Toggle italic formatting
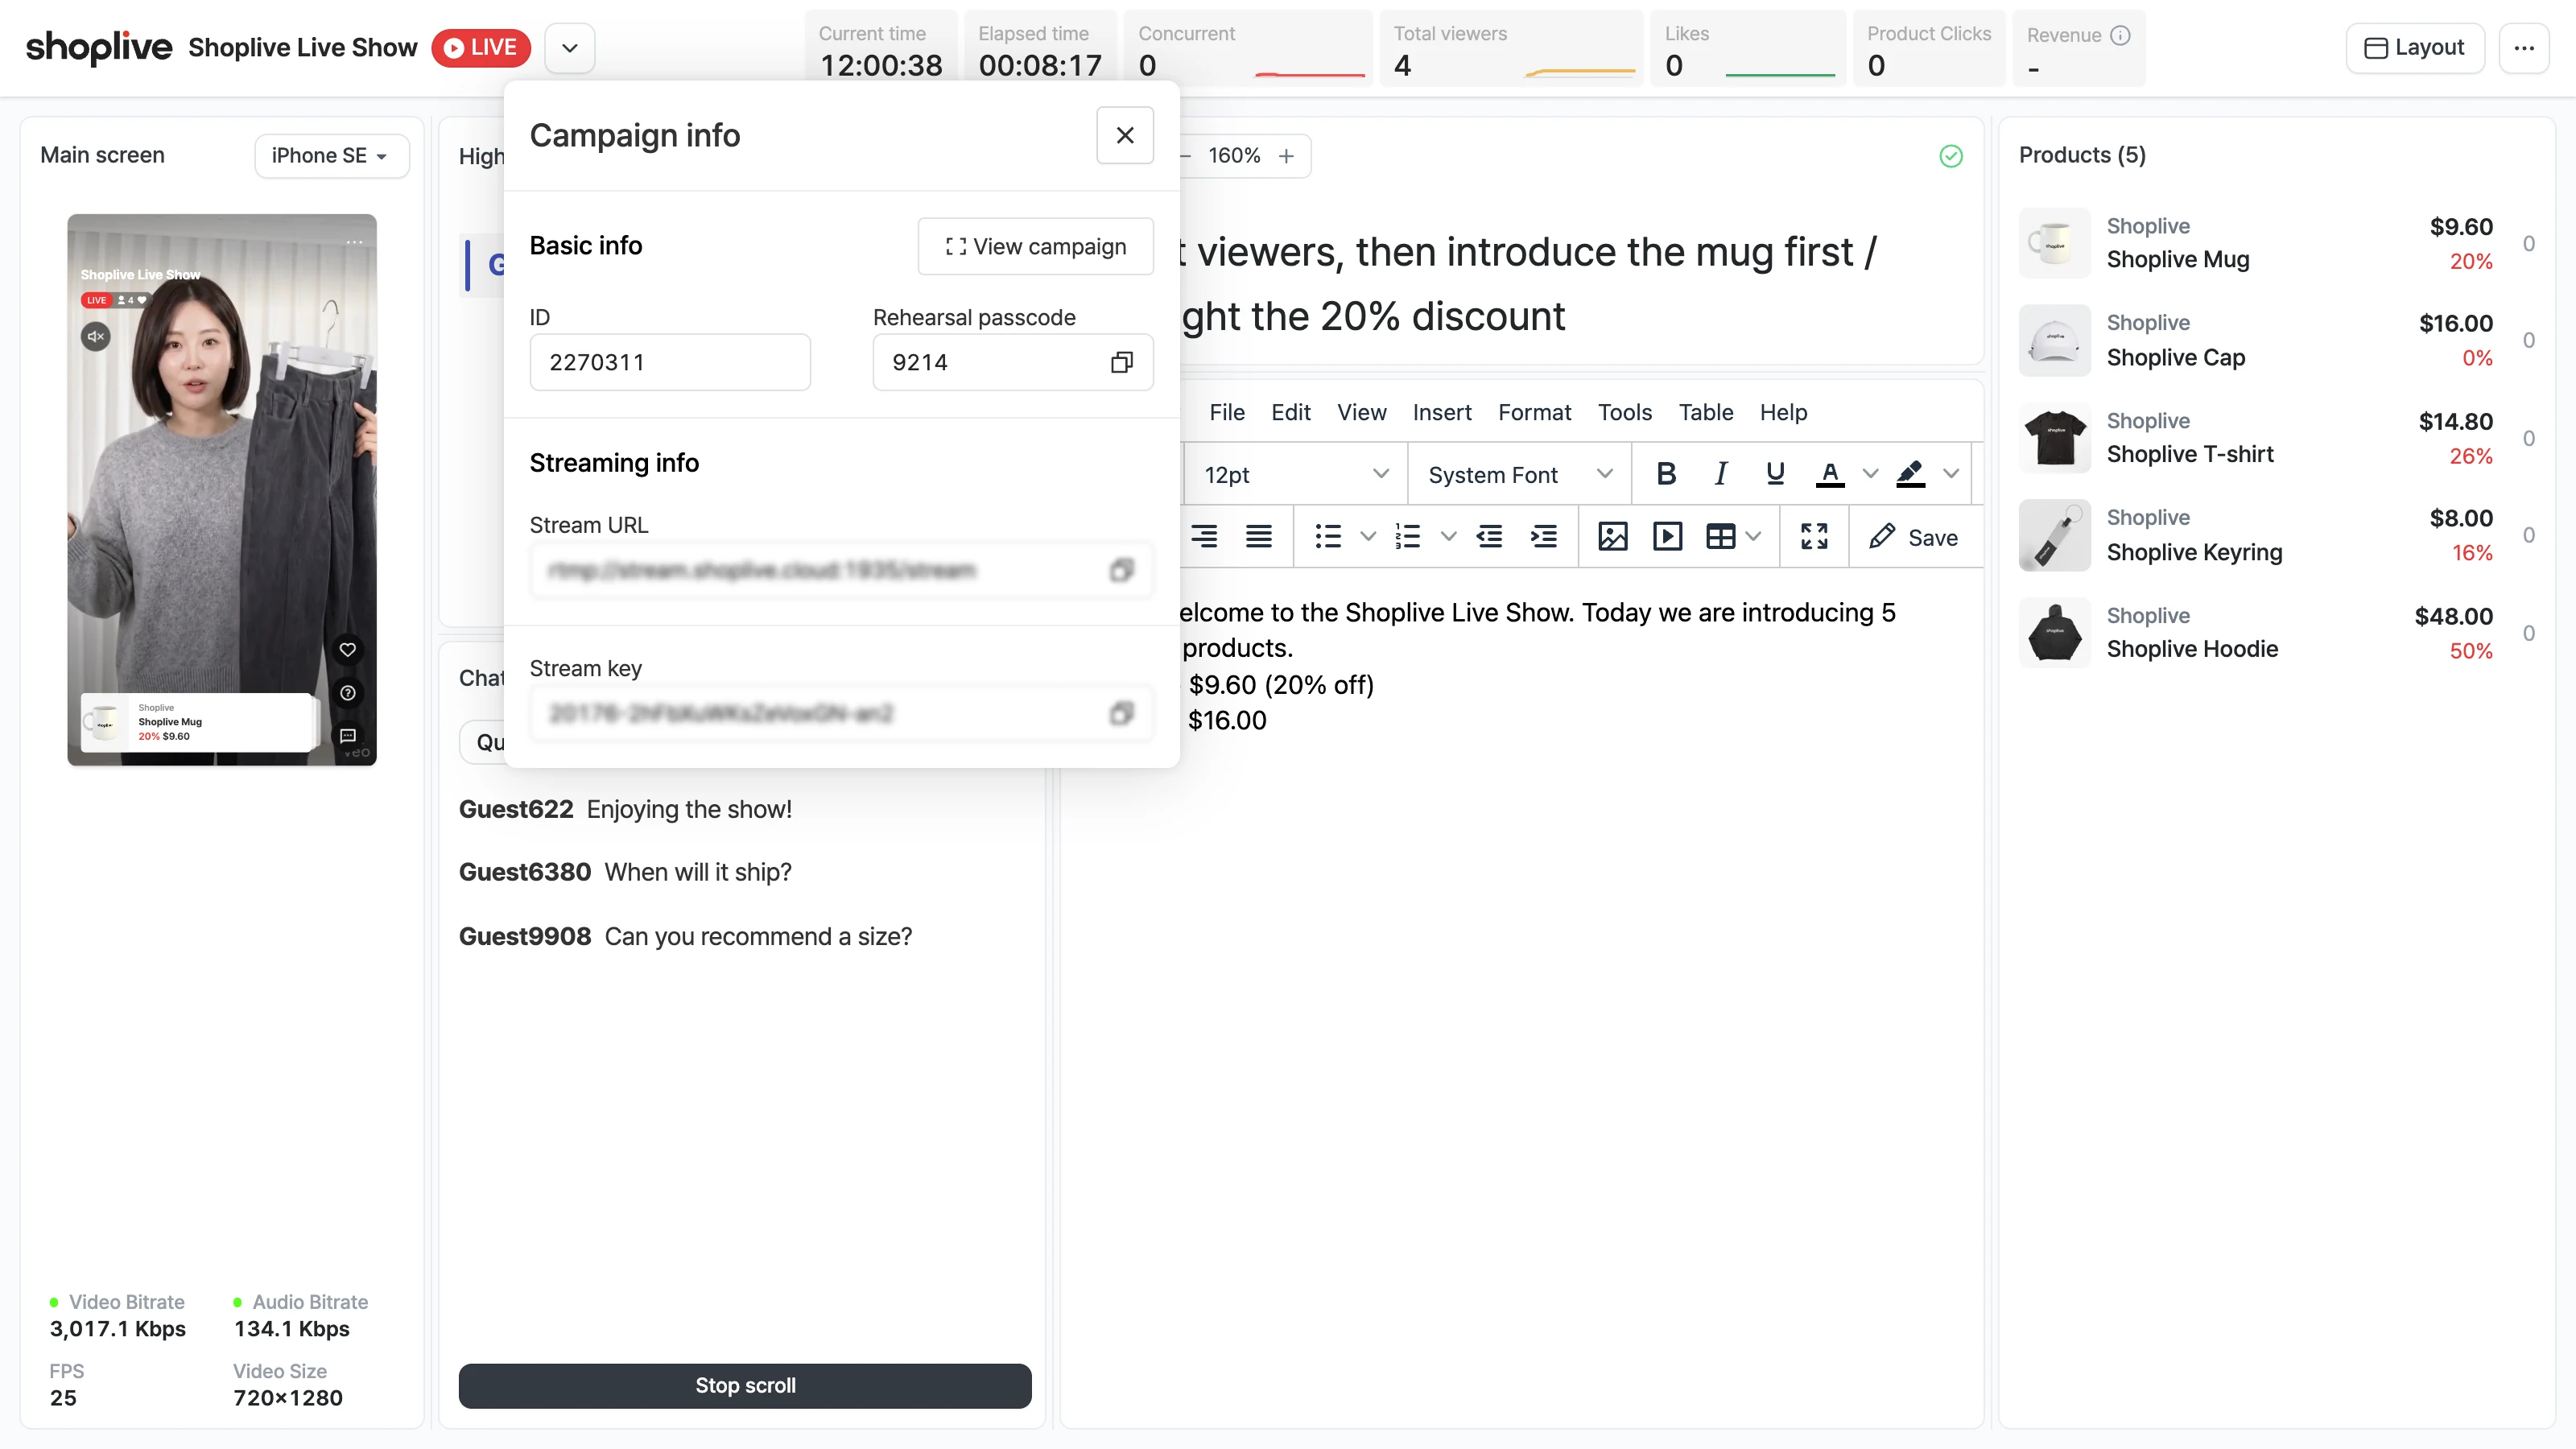 point(1720,474)
